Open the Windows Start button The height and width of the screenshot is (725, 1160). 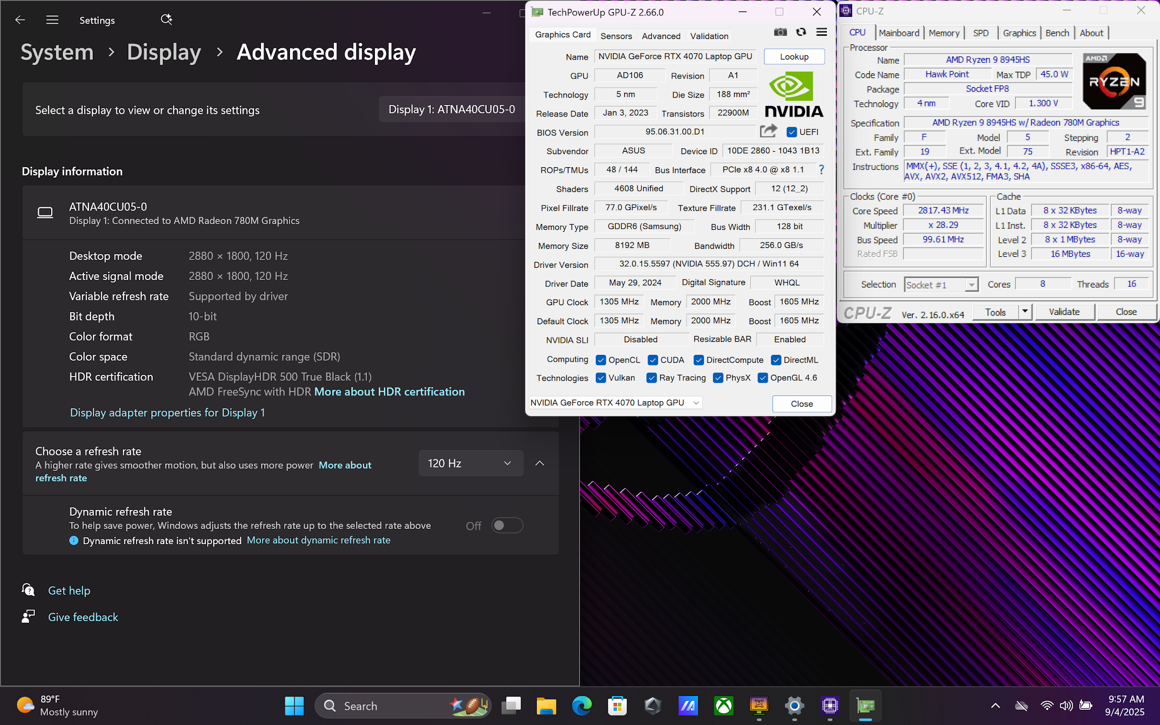pyautogui.click(x=294, y=705)
